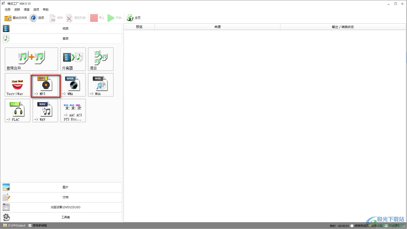
Task: Open the 语言 language menu
Action: (27, 9)
